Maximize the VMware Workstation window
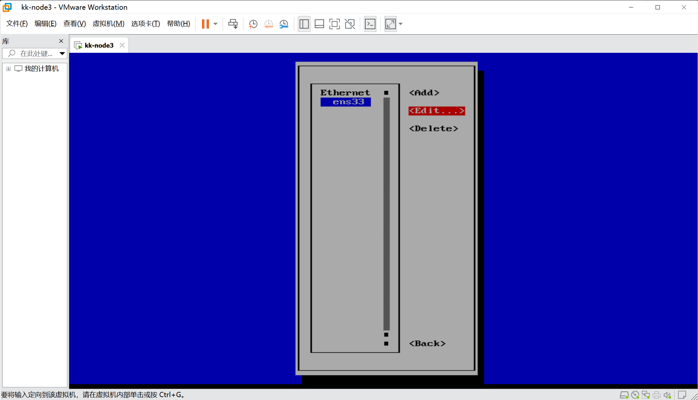The width and height of the screenshot is (698, 400). [658, 7]
